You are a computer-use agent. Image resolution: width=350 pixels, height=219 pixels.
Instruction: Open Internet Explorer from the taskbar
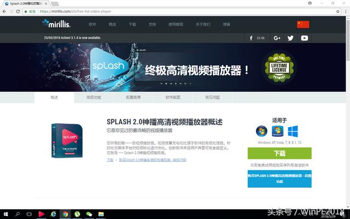(54, 214)
